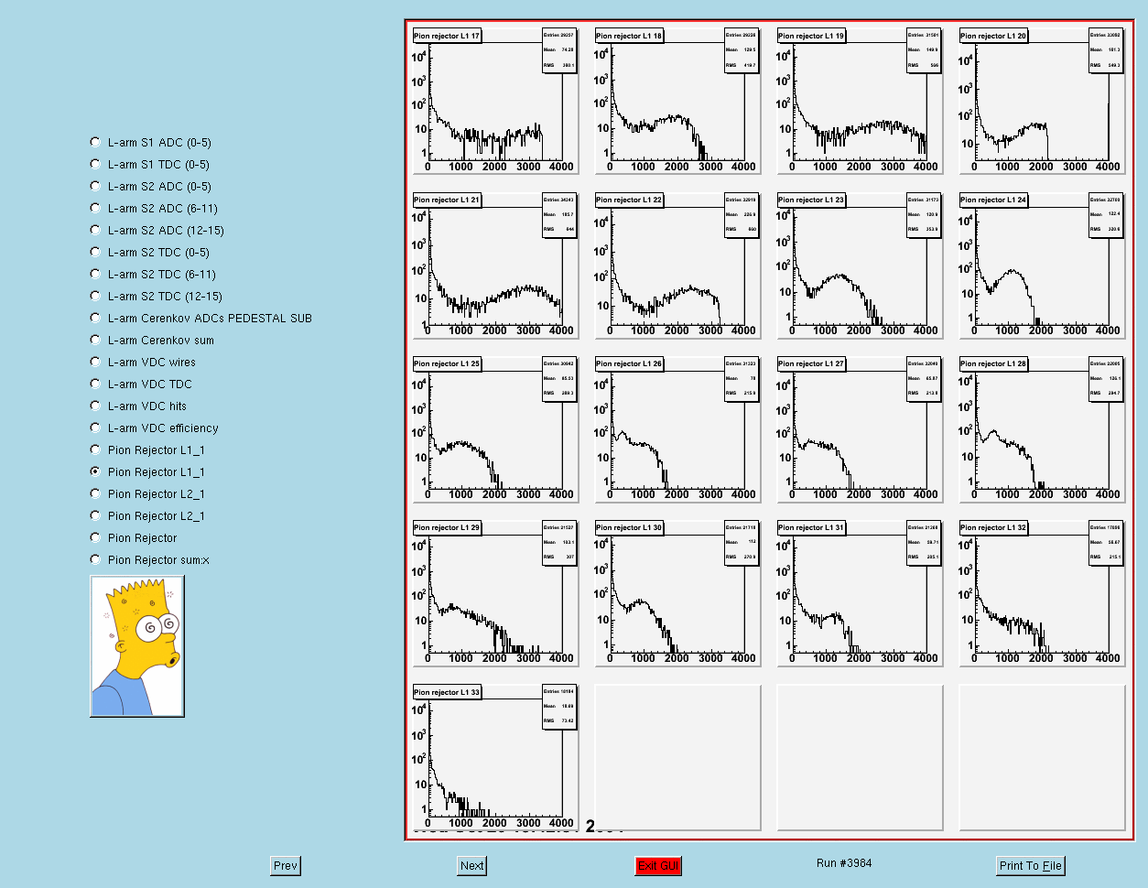This screenshot has height=888, width=1148.
Task: Open Pion rejector L1 23 plot
Action: [860, 265]
